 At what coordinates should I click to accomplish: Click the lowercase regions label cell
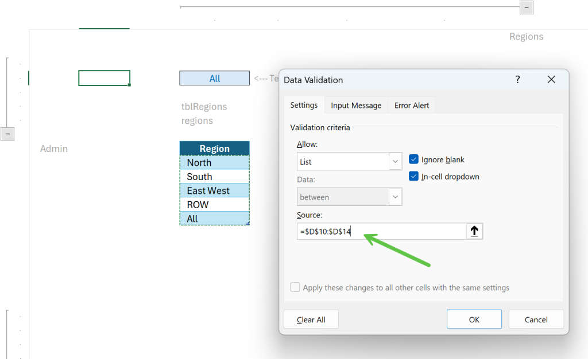pos(197,120)
